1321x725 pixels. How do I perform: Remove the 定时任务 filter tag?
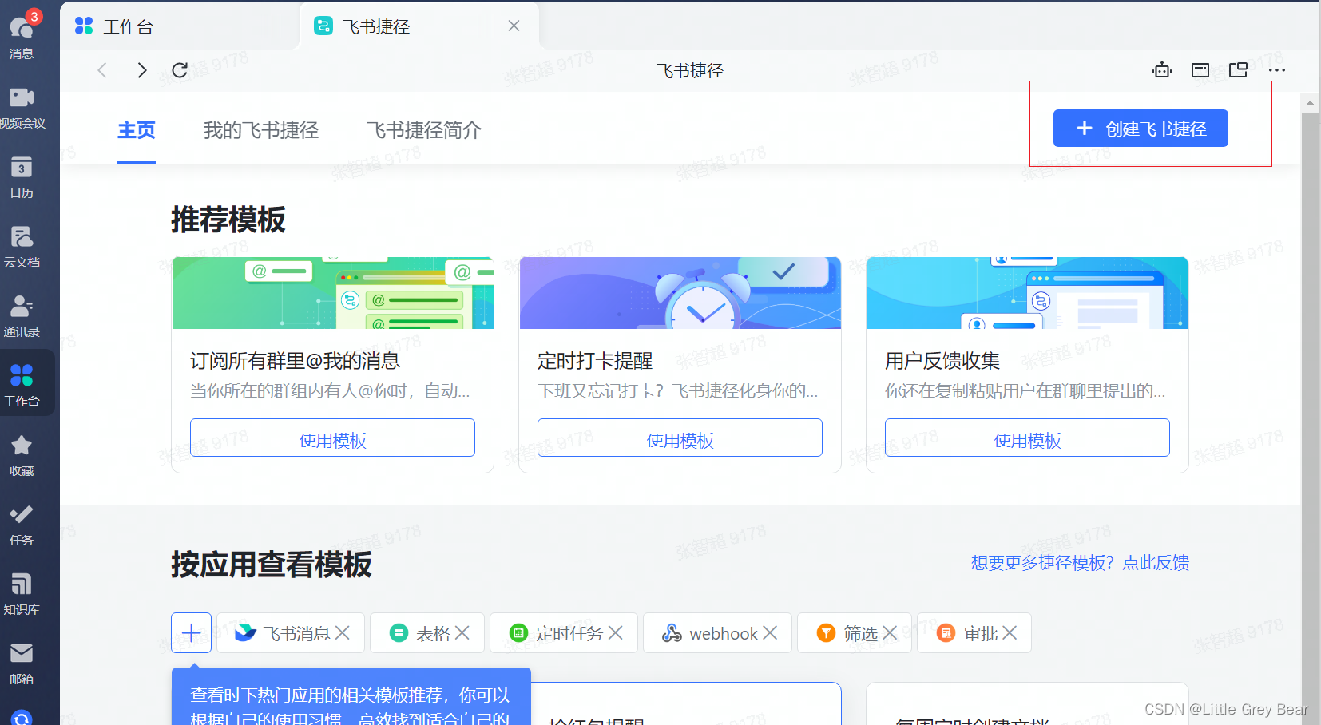(615, 632)
